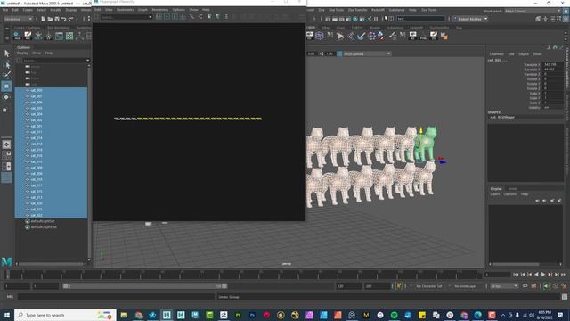Viewport: 570px width, 321px height.
Task: Click the Open Scene folder icon
Action: [x=50, y=19]
